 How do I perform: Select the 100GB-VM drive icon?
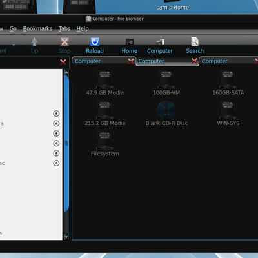pyautogui.click(x=166, y=83)
